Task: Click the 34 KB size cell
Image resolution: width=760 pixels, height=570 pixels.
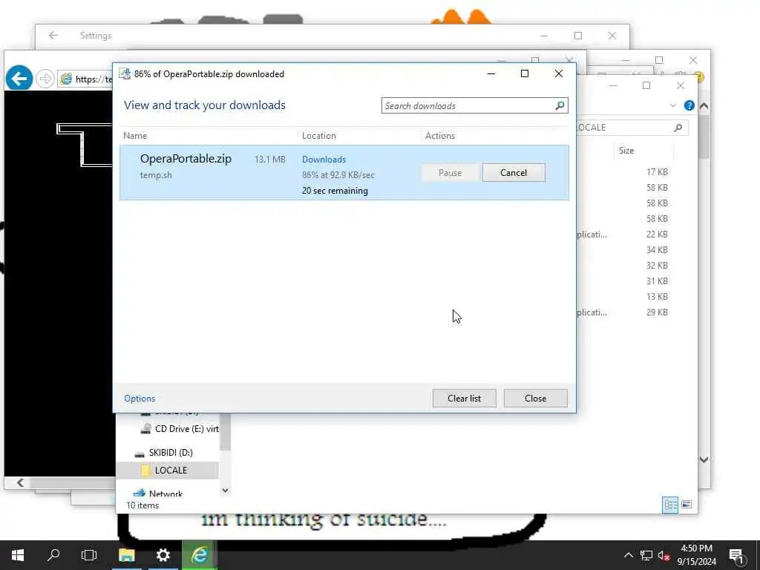Action: (x=657, y=249)
